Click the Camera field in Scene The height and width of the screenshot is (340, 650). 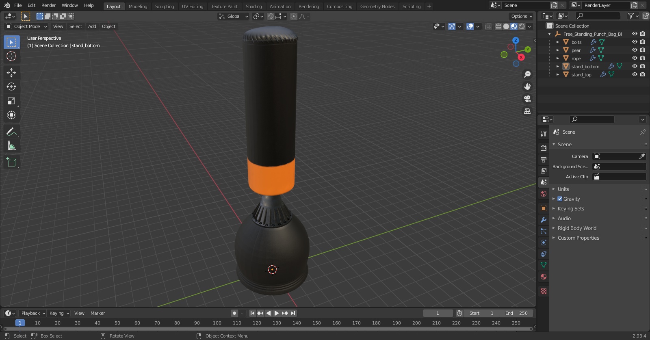pyautogui.click(x=619, y=156)
